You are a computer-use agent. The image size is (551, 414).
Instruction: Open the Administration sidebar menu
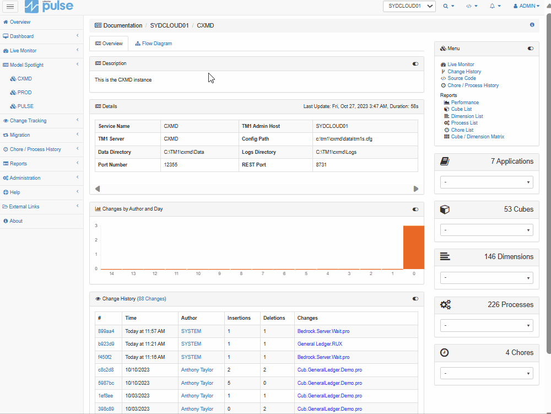(x=41, y=178)
